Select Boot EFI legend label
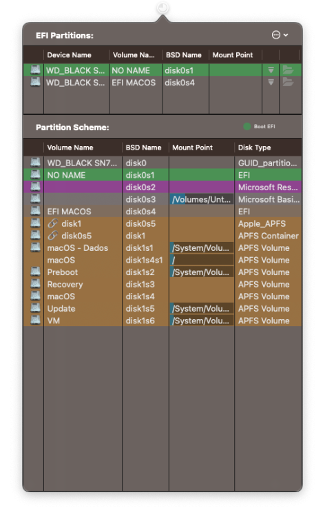Screen dimensions: 325x517 (x=264, y=127)
